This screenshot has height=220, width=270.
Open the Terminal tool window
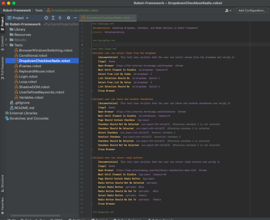[x=101, y=219]
